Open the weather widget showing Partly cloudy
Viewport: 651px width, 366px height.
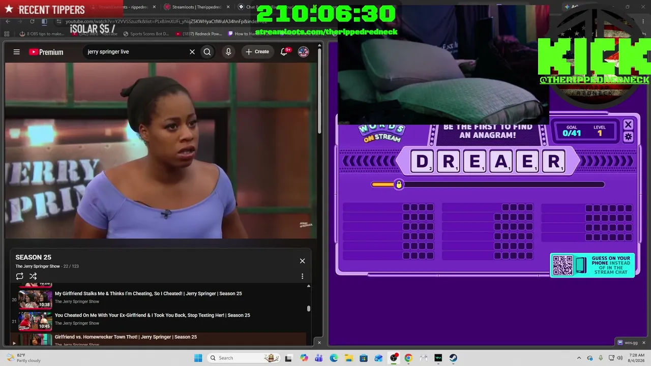[23, 358]
